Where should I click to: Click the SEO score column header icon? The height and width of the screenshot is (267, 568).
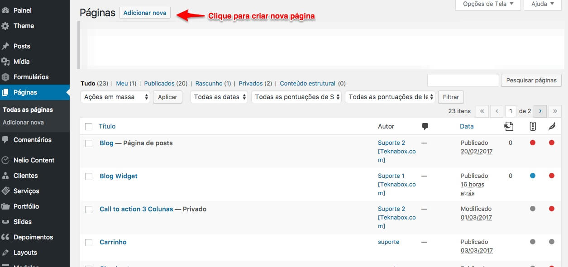pyautogui.click(x=533, y=127)
